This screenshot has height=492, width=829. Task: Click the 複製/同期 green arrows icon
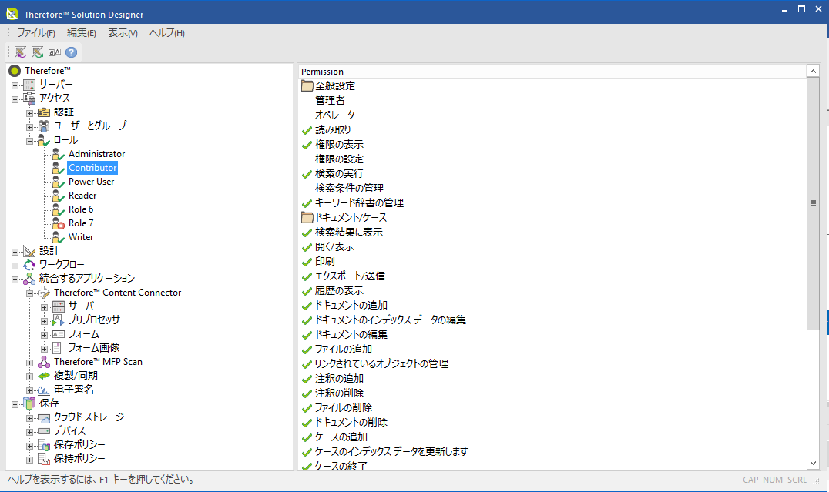(x=44, y=376)
